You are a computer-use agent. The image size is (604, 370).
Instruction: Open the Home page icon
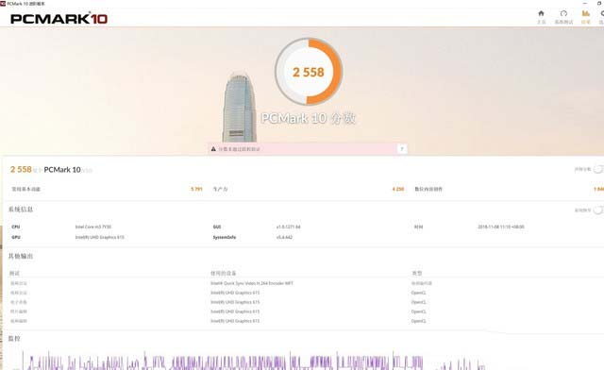click(x=541, y=13)
